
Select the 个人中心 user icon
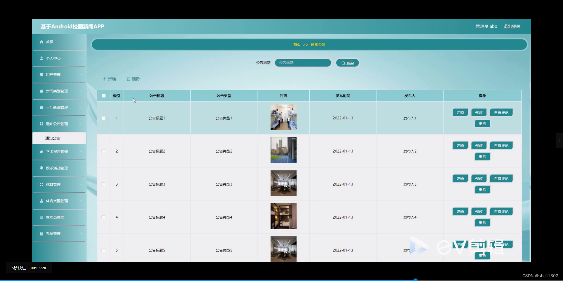tap(42, 58)
